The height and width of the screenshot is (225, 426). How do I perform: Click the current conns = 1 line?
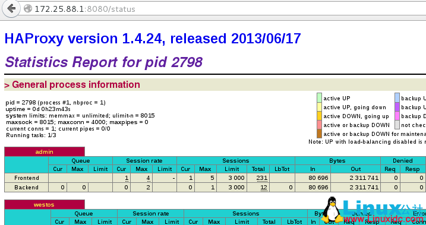(x=58, y=129)
